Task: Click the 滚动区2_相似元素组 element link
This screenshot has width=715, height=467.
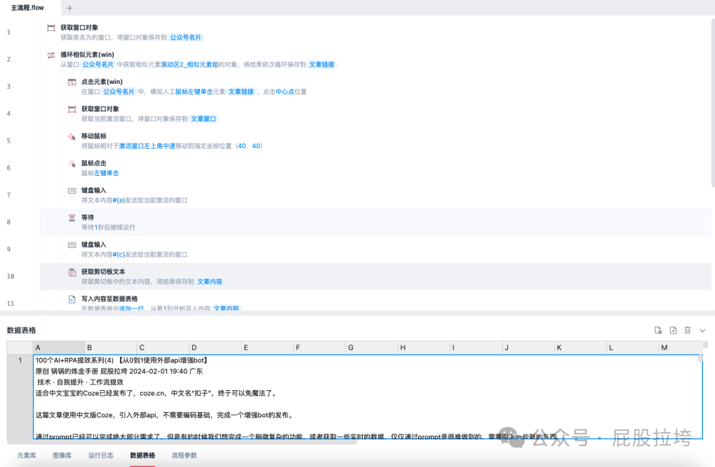Action: (189, 65)
